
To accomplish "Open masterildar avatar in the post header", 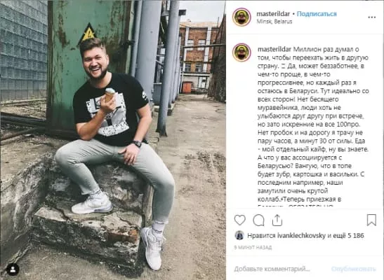I will click(x=241, y=17).
